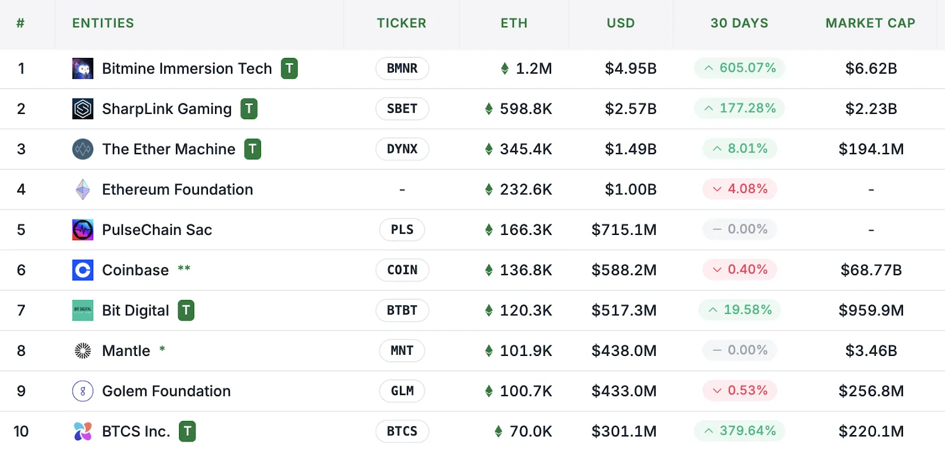
Task: Click the Ethereum Foundation diamond icon
Action: pyautogui.click(x=83, y=189)
